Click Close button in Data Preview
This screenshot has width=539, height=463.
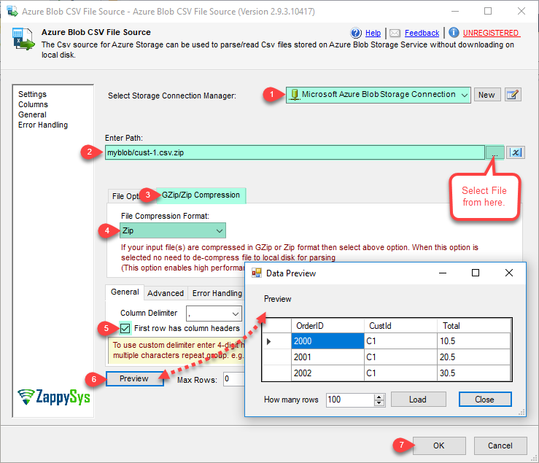coord(485,400)
